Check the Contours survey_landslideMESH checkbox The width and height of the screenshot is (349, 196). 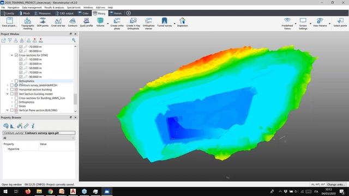(12, 85)
